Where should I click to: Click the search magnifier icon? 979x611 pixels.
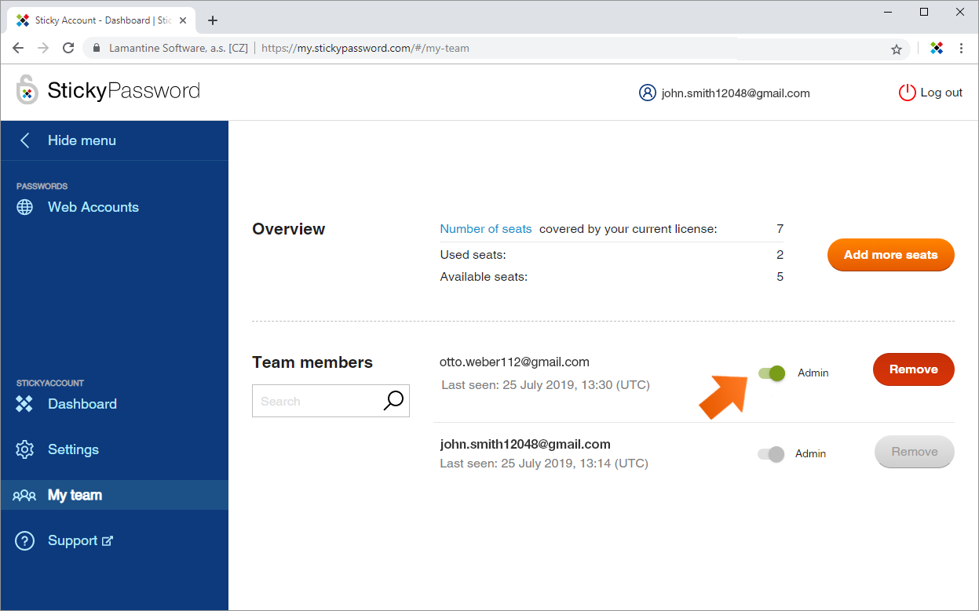tap(393, 401)
